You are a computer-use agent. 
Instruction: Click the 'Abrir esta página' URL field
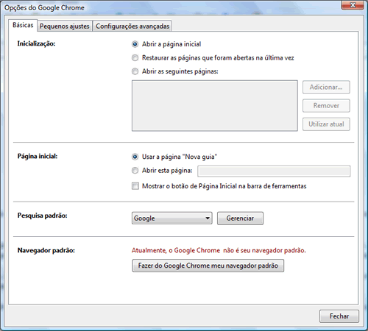[274, 171]
